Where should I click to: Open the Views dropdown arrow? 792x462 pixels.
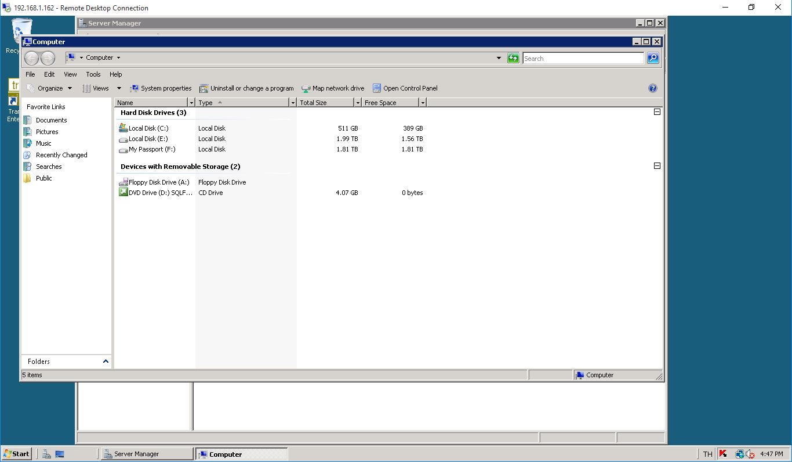pyautogui.click(x=119, y=88)
